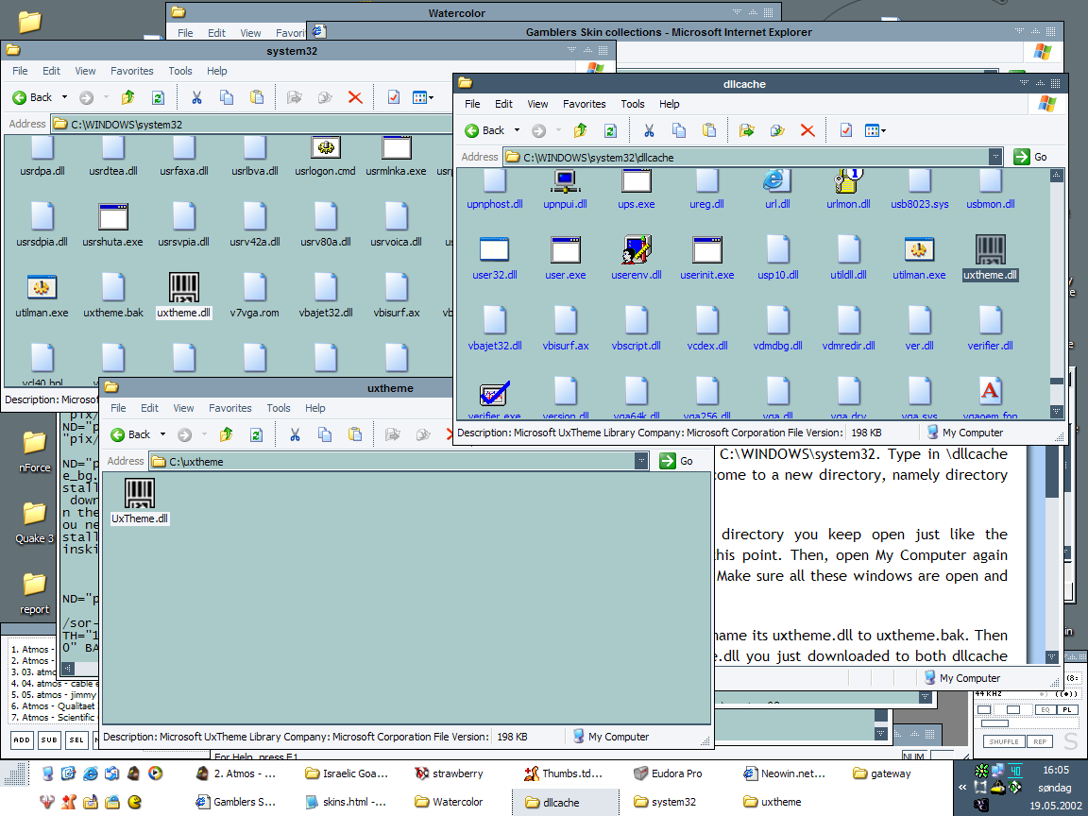This screenshot has height=816, width=1088.
Task: Switch to gateway folder in the taskbar
Action: 883,773
